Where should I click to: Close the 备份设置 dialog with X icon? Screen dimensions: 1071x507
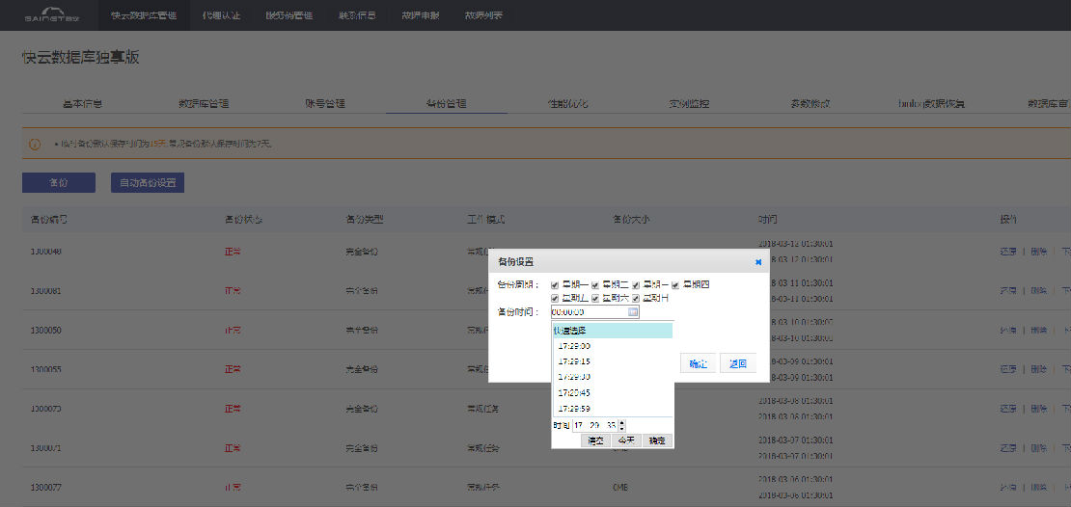click(x=758, y=261)
